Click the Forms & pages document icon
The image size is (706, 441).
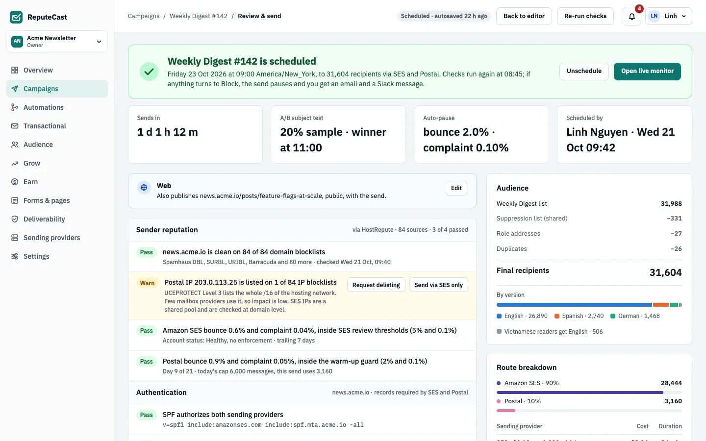click(15, 200)
